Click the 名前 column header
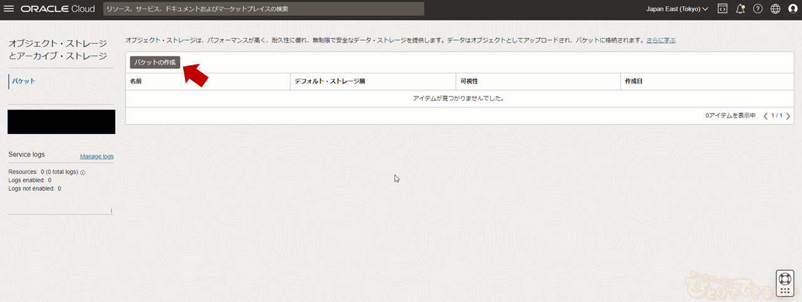Image resolution: width=802 pixels, height=302 pixels. tap(136, 81)
